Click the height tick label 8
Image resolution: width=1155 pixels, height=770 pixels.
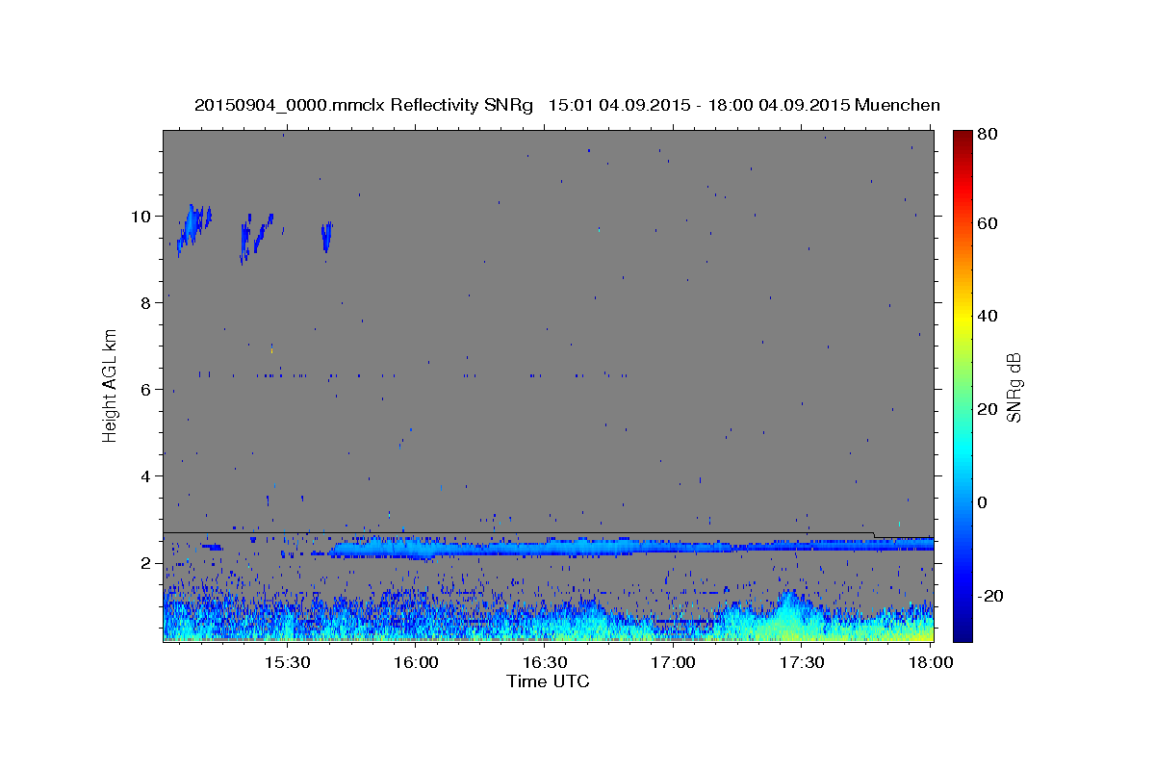click(x=146, y=302)
